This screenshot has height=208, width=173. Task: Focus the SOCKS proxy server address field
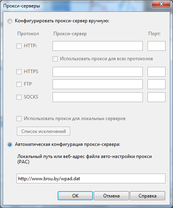pos(98,97)
